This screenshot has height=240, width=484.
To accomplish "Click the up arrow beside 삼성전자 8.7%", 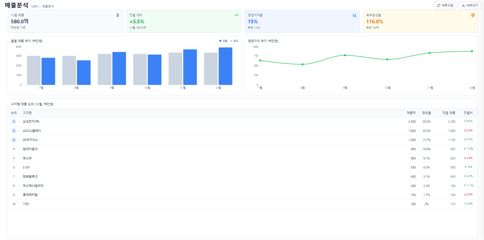I will 465,122.
